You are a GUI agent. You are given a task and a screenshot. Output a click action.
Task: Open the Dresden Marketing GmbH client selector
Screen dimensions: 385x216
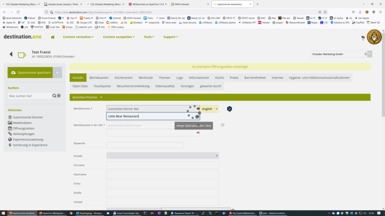coord(341,54)
